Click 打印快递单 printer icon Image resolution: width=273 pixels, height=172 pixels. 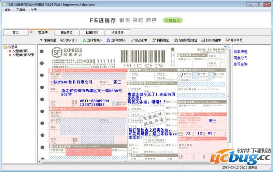(203, 40)
